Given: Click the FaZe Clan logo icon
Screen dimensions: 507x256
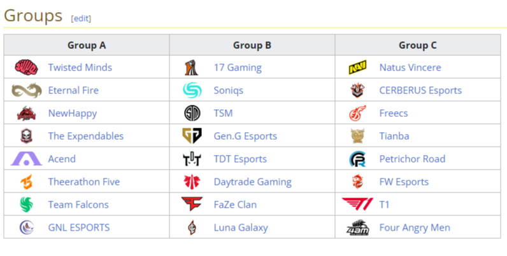Looking at the screenshot, I should coord(192,205).
